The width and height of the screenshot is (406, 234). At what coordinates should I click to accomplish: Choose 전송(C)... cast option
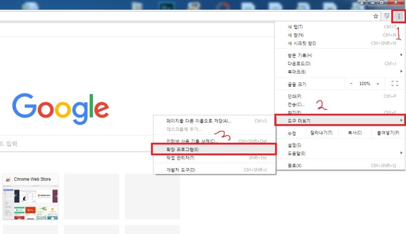[x=340, y=104]
